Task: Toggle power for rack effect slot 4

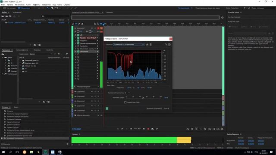Action: pyautogui.click(x=78, y=46)
